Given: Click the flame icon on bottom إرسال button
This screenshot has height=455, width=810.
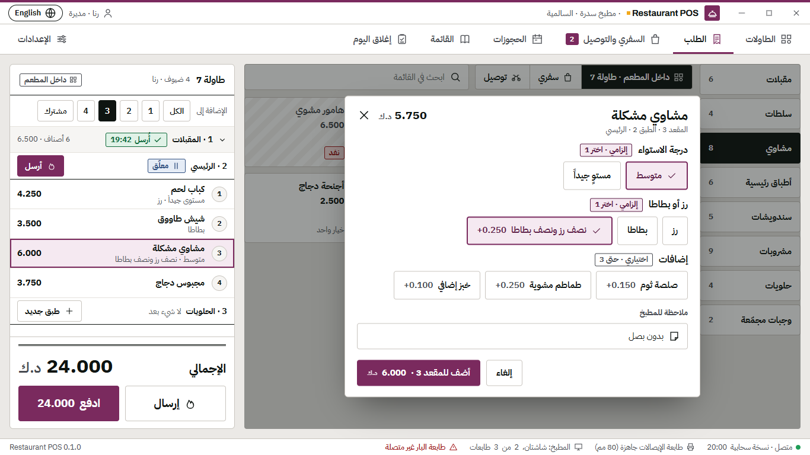Looking at the screenshot, I should point(190,404).
